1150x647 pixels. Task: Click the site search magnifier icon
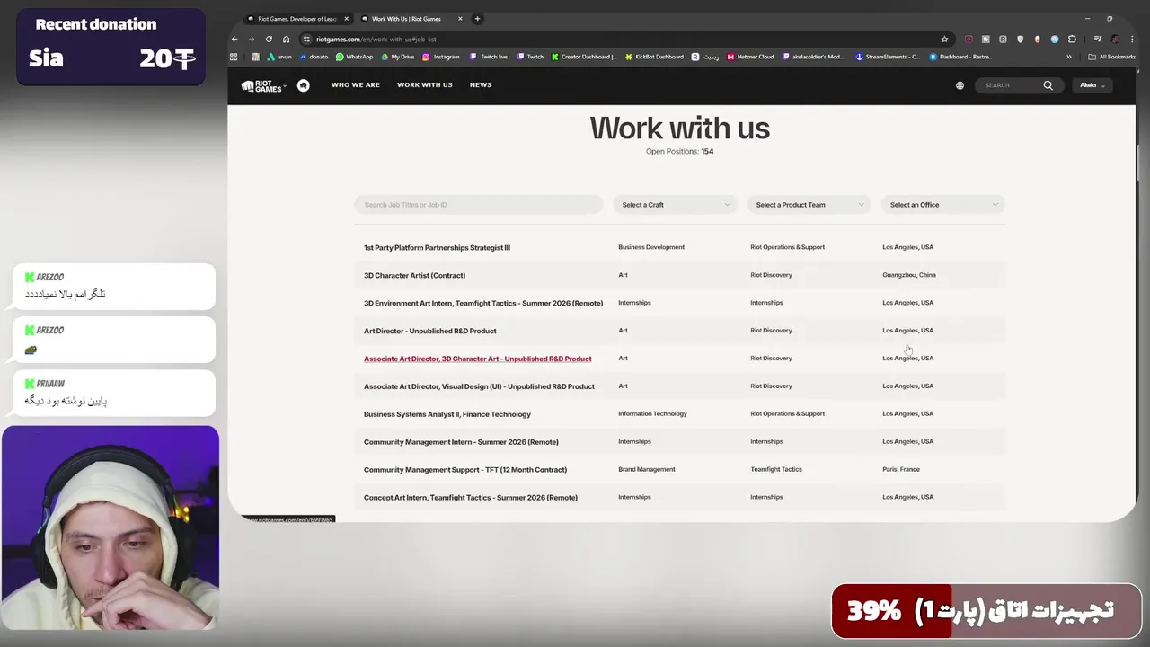click(x=1048, y=85)
